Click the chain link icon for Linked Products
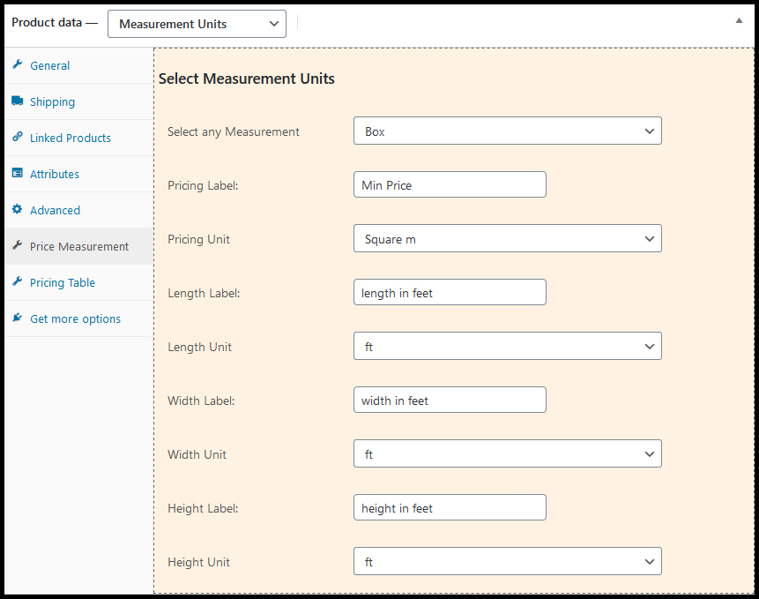Image resolution: width=759 pixels, height=599 pixels. (x=17, y=138)
